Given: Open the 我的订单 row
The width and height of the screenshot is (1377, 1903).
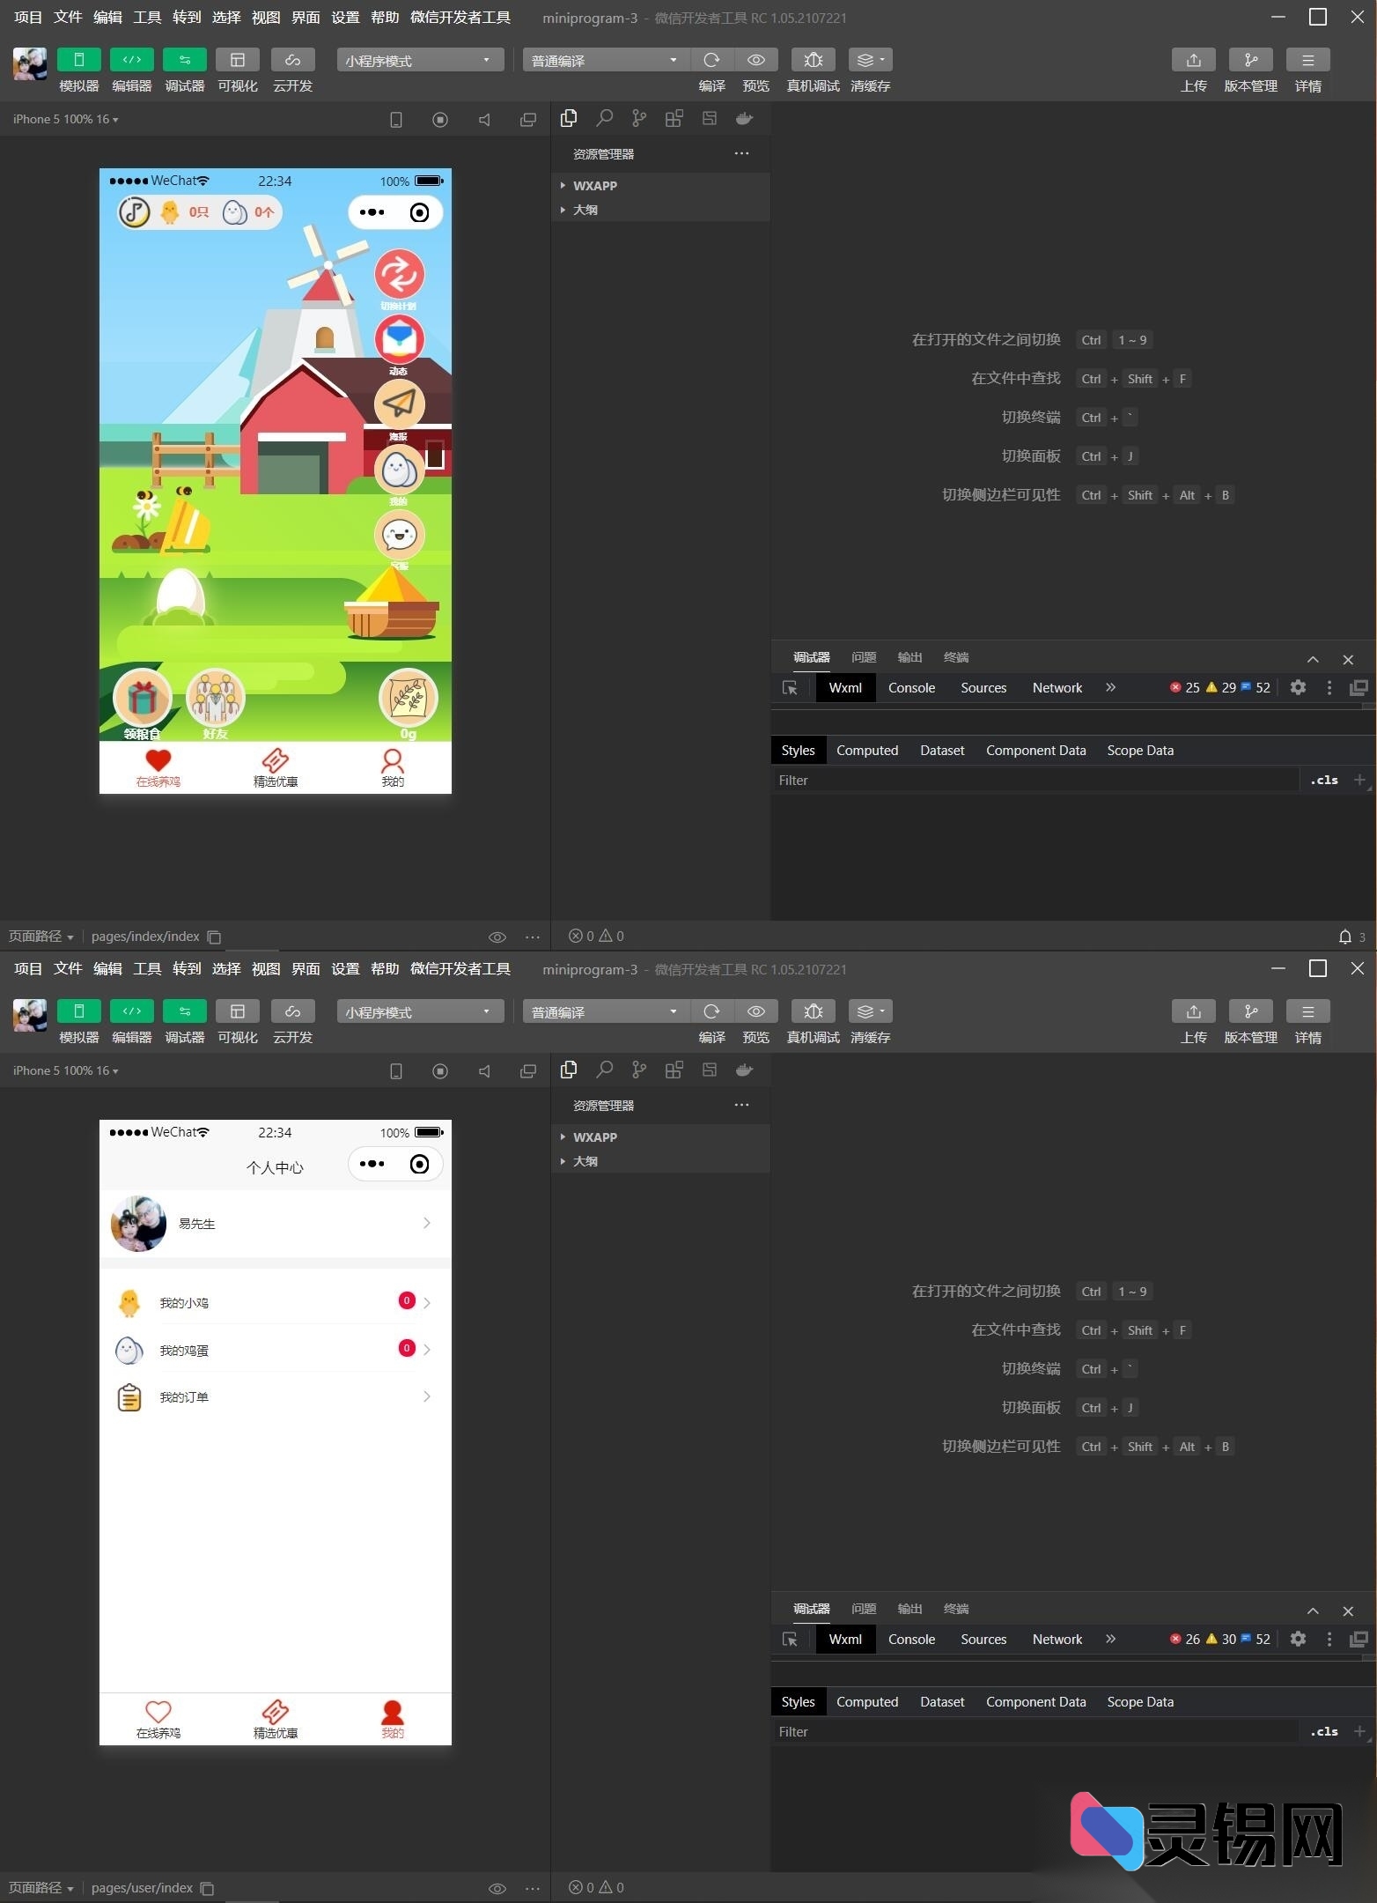Looking at the screenshot, I should (x=275, y=1397).
